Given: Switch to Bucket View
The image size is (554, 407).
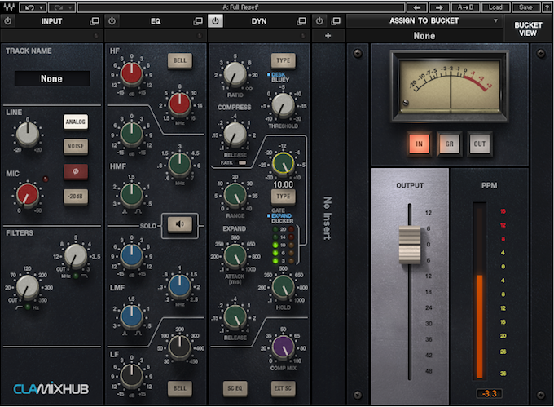Looking at the screenshot, I should pyautogui.click(x=528, y=29).
